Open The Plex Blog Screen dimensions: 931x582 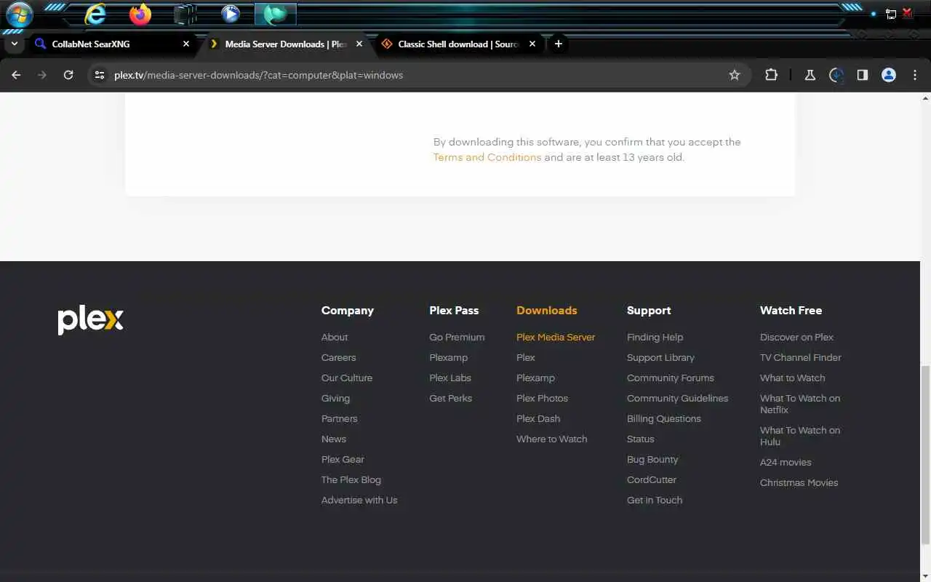[351, 479]
